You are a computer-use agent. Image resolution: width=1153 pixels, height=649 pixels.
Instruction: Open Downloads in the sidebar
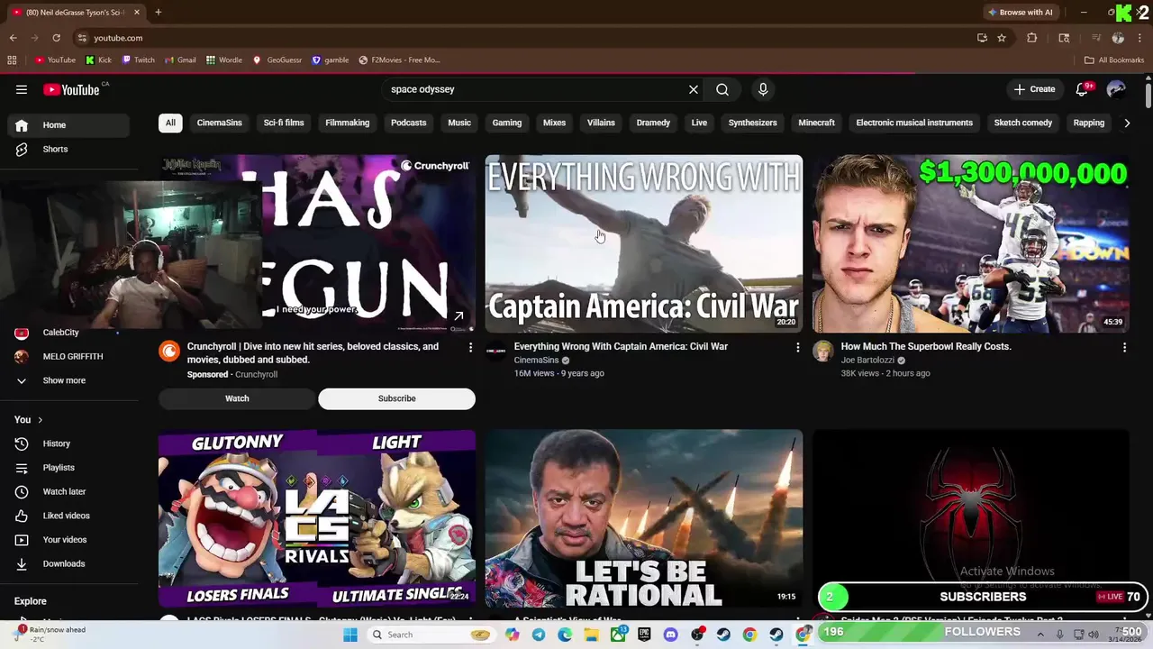pyautogui.click(x=68, y=563)
